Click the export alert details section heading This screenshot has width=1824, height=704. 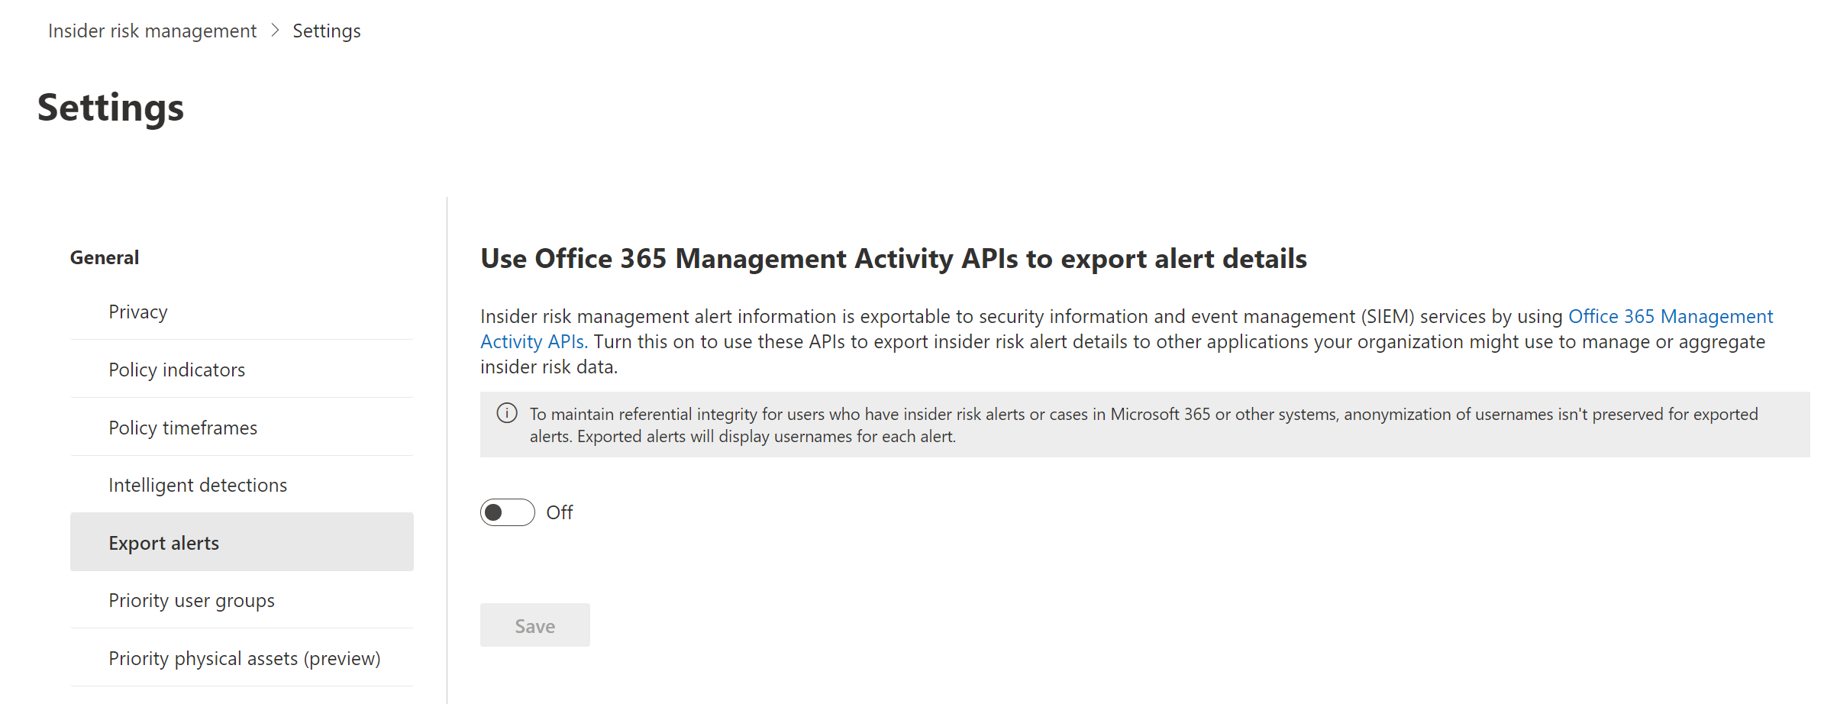click(893, 259)
